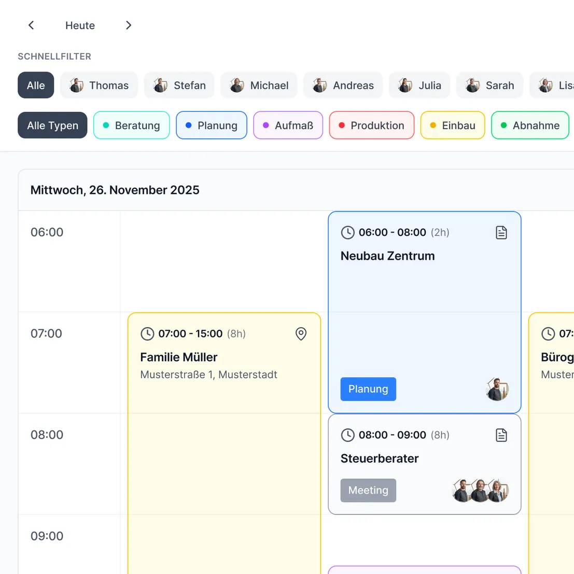Toggle the Julia employee filter
The width and height of the screenshot is (574, 574).
pos(419,86)
